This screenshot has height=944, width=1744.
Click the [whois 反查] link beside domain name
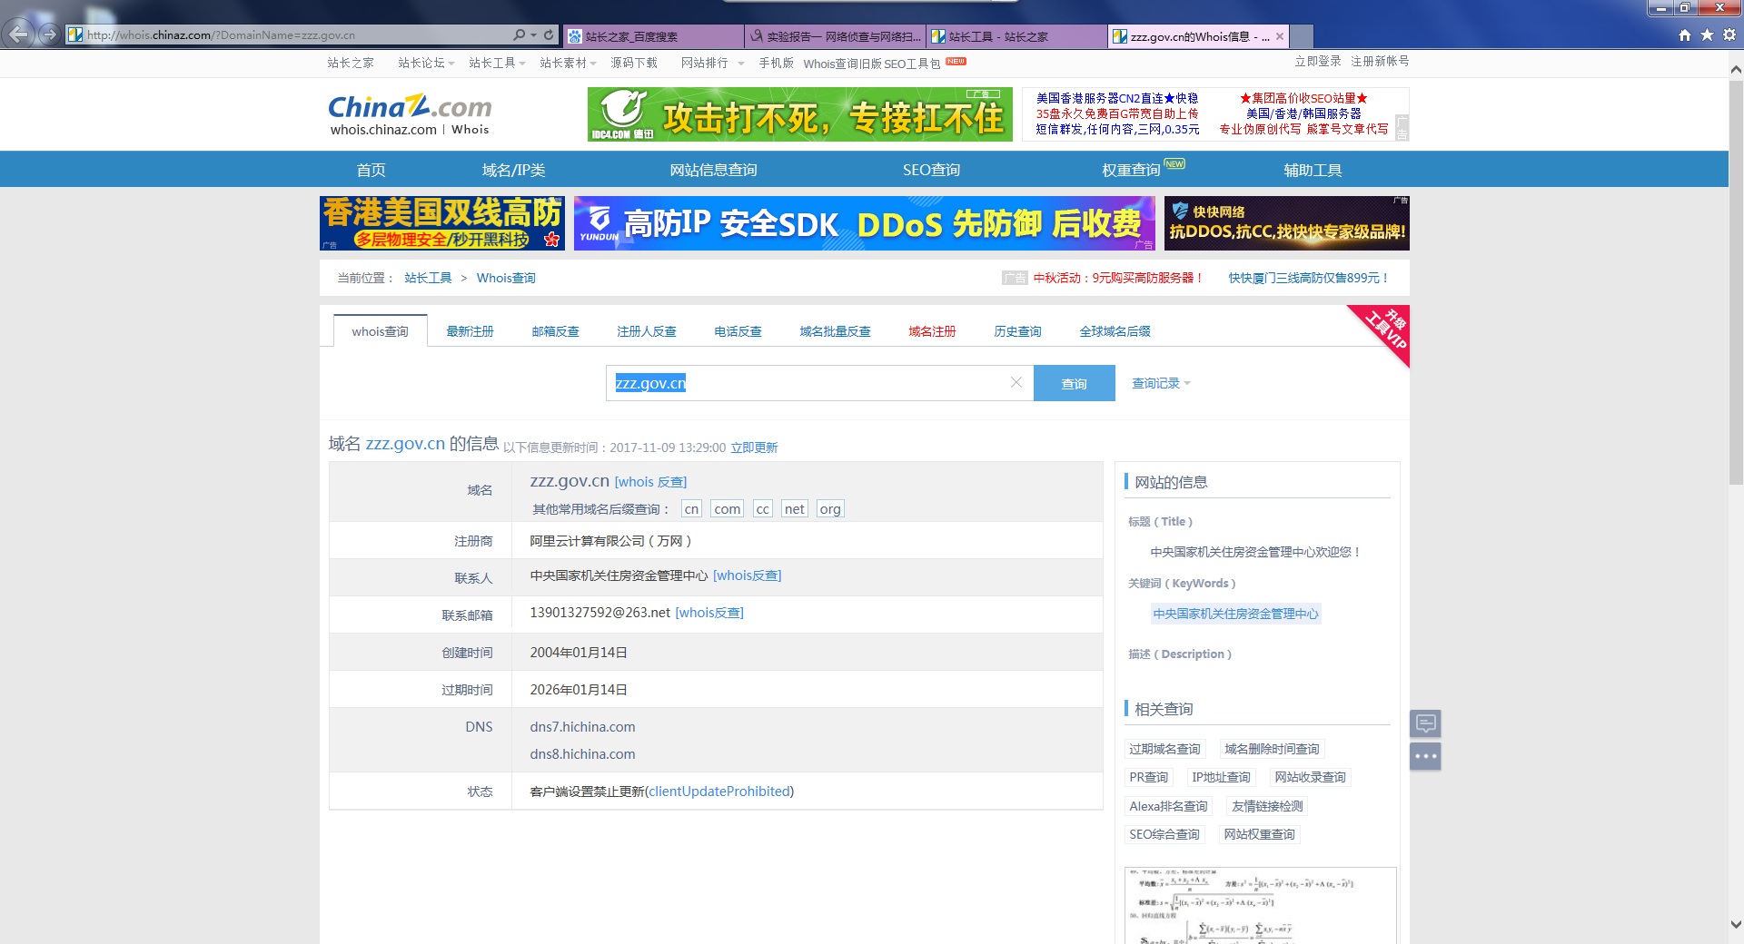[650, 482]
